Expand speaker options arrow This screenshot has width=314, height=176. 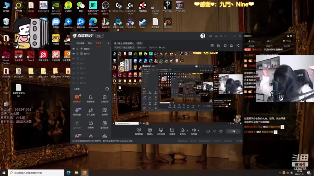[x=199, y=131]
